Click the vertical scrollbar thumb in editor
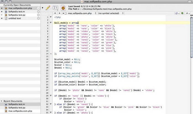This screenshot has width=193, height=114. [x=191, y=37]
